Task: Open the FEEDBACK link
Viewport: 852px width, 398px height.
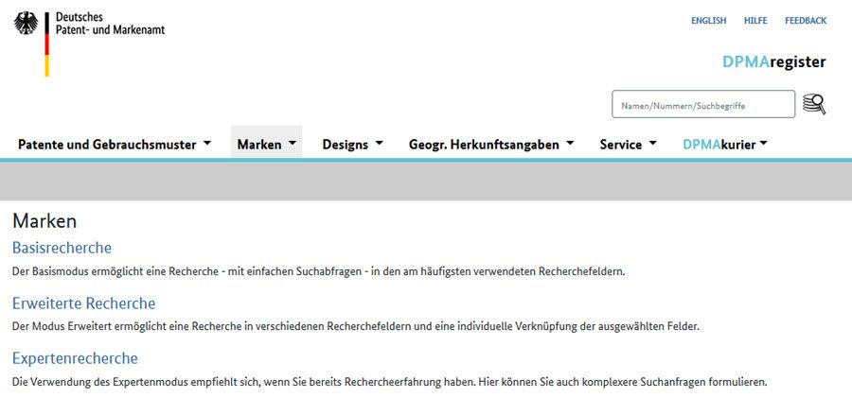Action: (805, 21)
